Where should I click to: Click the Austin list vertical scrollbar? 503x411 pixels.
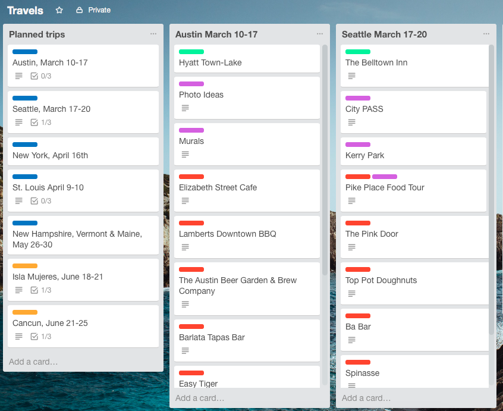(325, 160)
